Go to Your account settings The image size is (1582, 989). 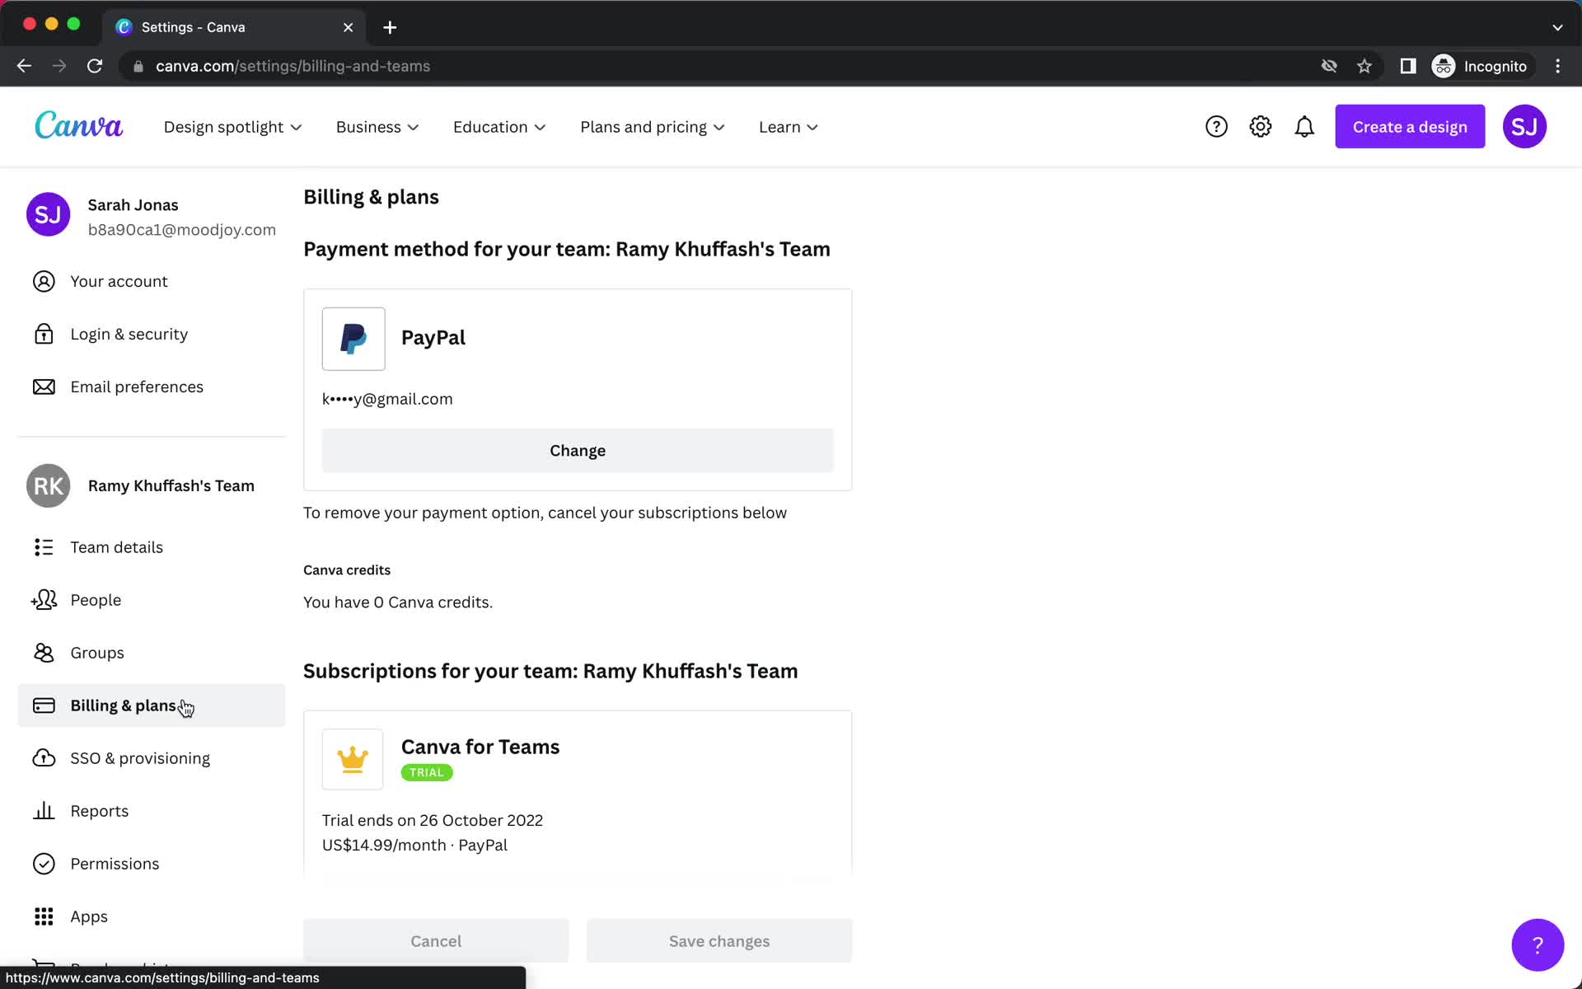point(152,282)
